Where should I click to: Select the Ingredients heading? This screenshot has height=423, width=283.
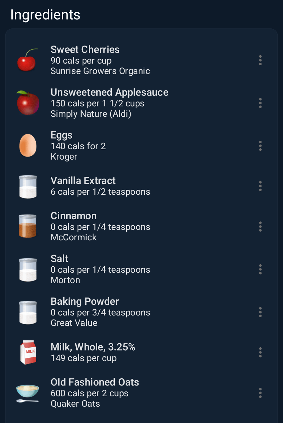[45, 15]
